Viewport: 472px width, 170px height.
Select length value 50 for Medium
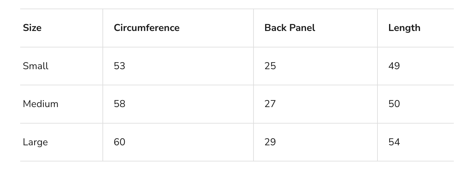(394, 104)
